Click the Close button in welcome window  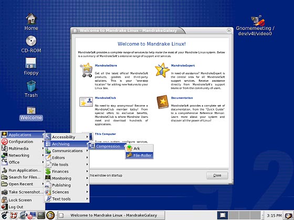[x=217, y=175]
